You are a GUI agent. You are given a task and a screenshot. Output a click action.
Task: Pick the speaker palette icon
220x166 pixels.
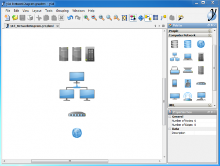(x=188, y=83)
